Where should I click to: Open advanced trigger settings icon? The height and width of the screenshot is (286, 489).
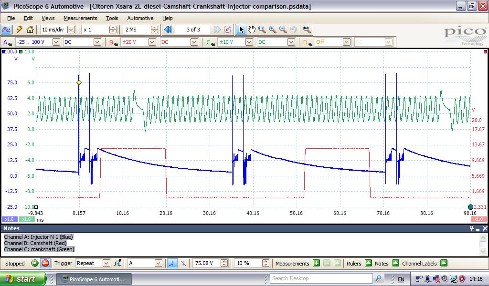coord(117,263)
